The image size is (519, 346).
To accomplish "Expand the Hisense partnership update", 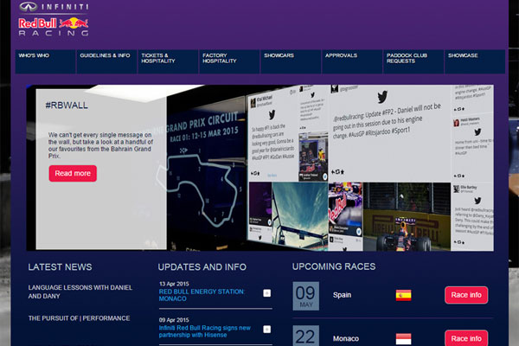I will pyautogui.click(x=266, y=329).
